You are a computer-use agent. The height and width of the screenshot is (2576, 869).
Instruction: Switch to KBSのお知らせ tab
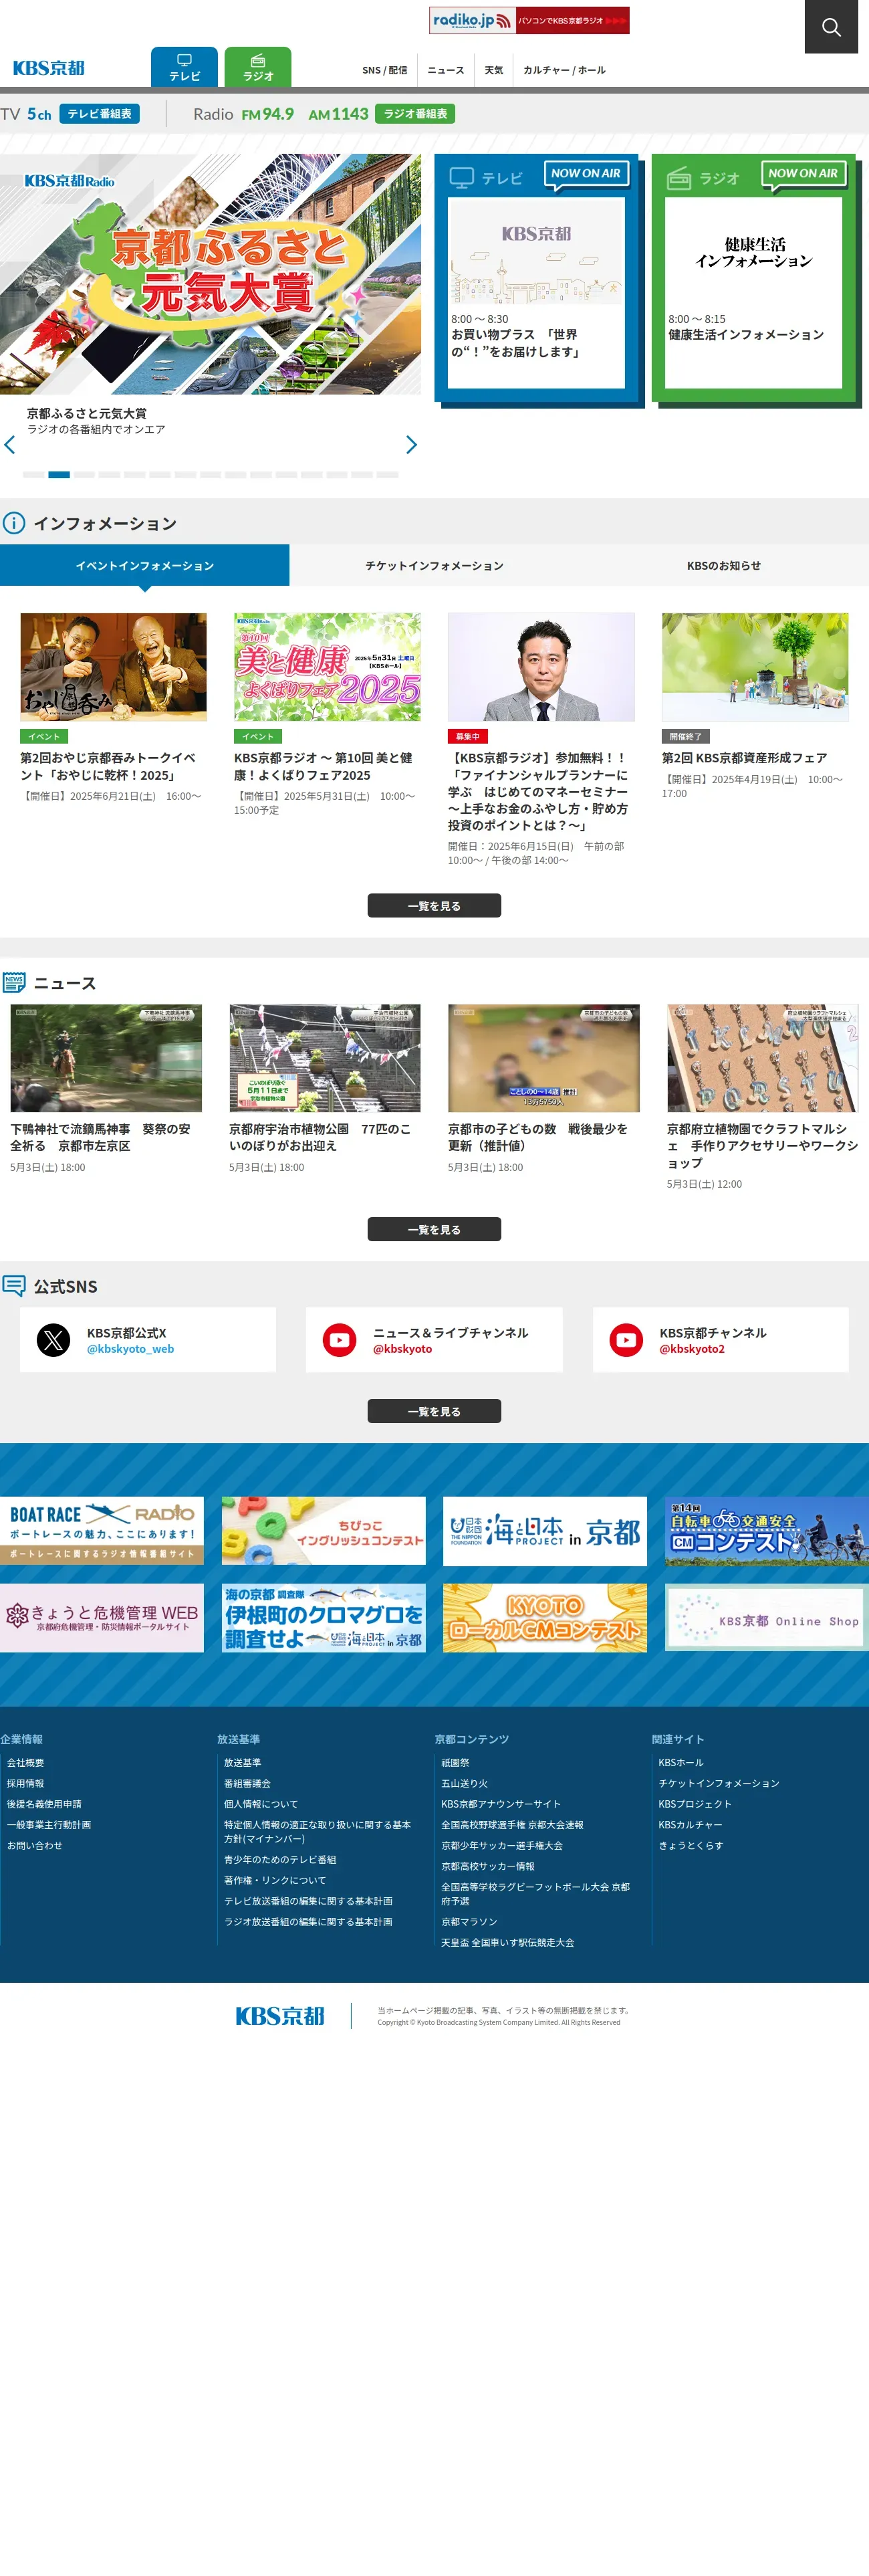pyautogui.click(x=724, y=565)
